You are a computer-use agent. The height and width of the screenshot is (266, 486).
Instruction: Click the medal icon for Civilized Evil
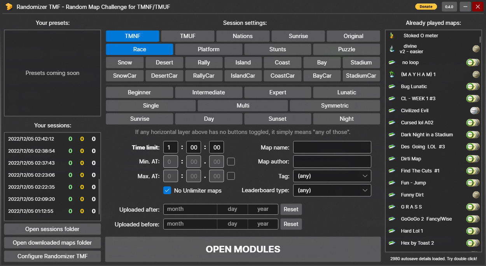pyautogui.click(x=474, y=111)
